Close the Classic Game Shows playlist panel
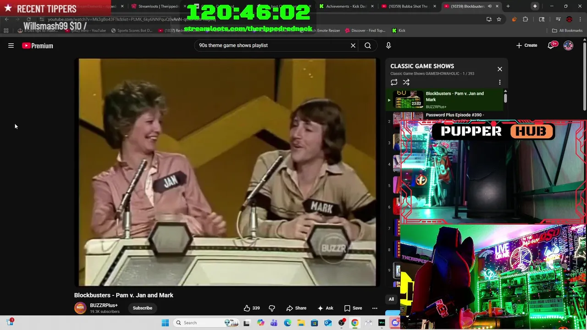The height and width of the screenshot is (330, 587). (500, 69)
